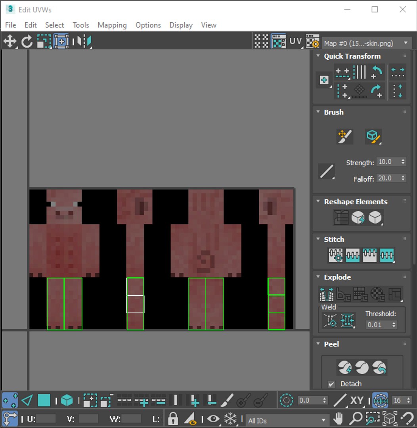Viewport: 417px width, 428px height.
Task: Activate the Freeform Mode tool
Action: pos(61,42)
